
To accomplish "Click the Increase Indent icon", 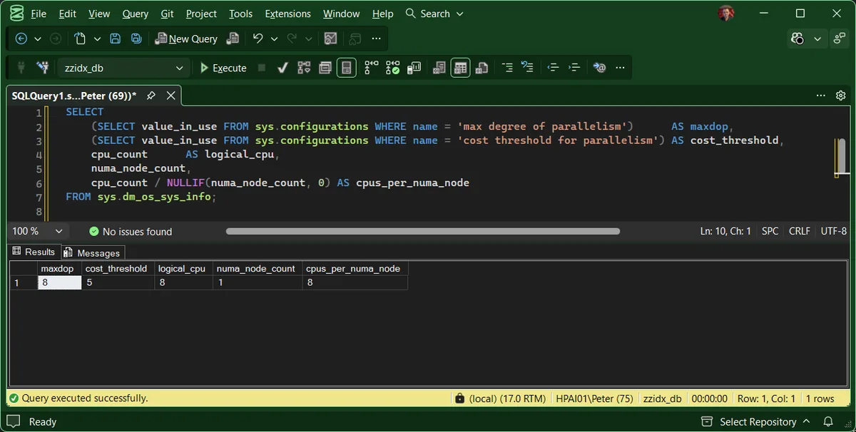I will (x=574, y=68).
